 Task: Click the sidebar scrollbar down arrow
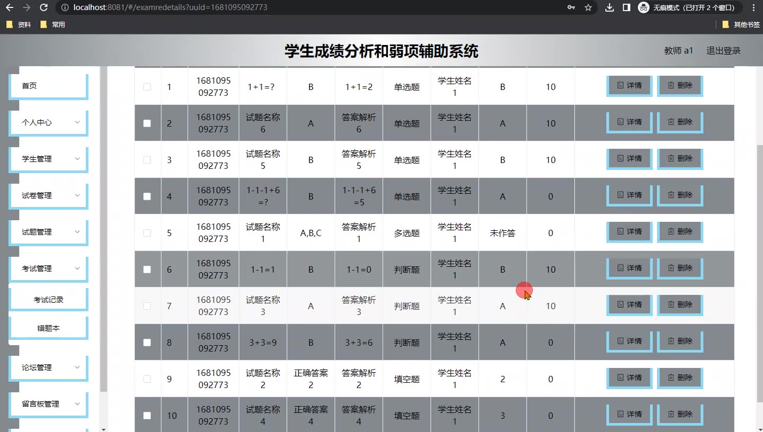(x=103, y=429)
